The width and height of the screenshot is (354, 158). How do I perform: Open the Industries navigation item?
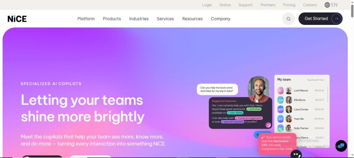point(139,19)
